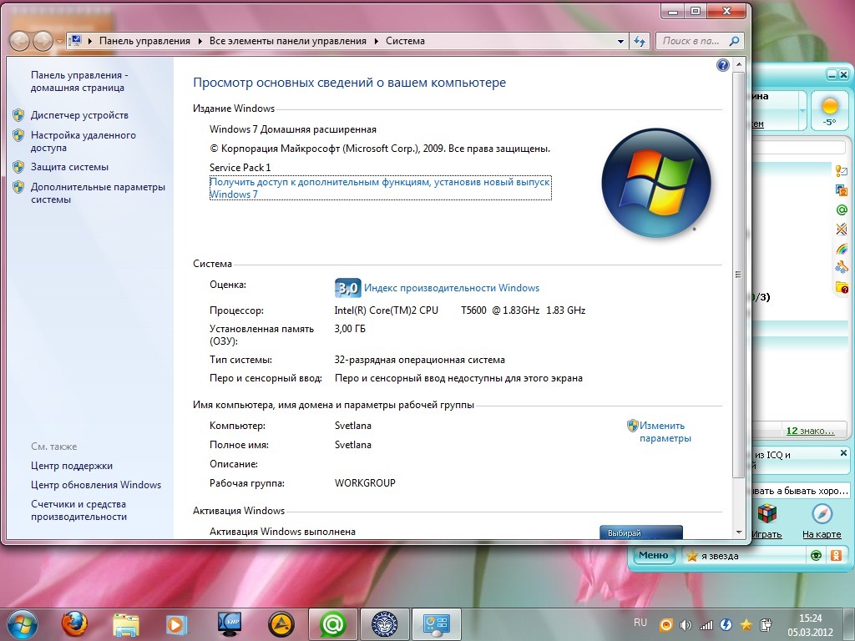Click the Играть link in Agent

pyautogui.click(x=767, y=534)
